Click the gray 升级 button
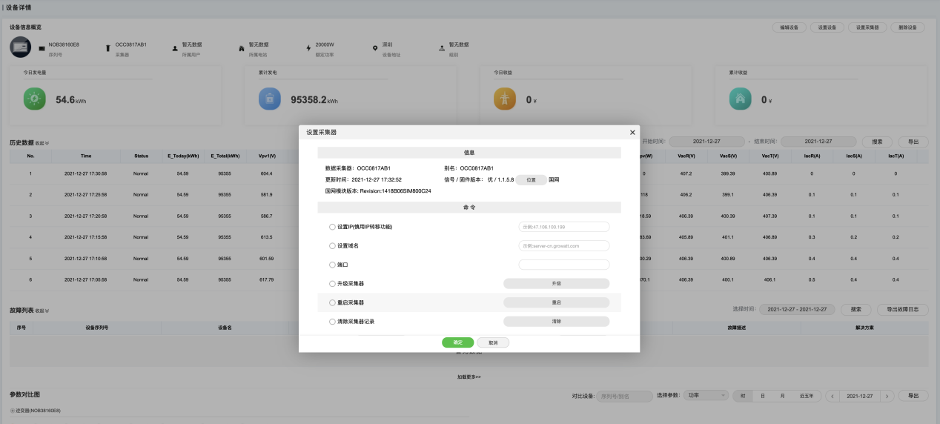 point(556,284)
